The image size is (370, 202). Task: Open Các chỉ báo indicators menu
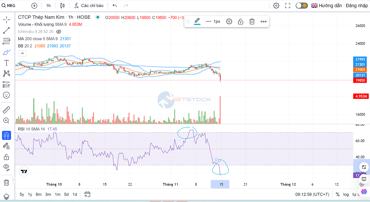click(89, 6)
